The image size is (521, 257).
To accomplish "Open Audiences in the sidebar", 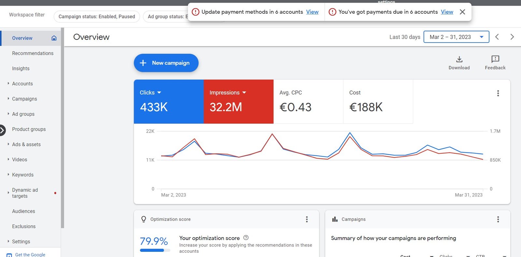I will 23,211.
